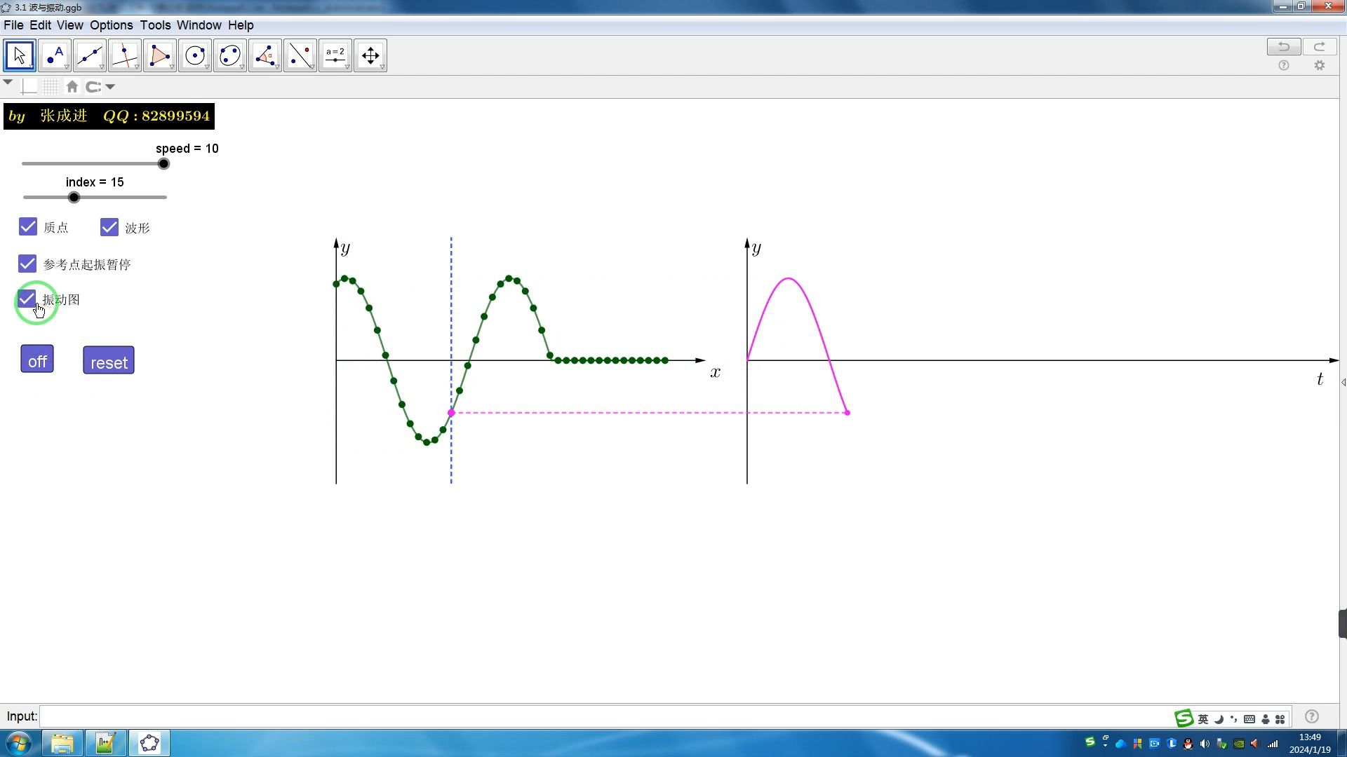This screenshot has width=1347, height=757.
Task: Click GeoGebra taskbar icon
Action: coord(150,742)
